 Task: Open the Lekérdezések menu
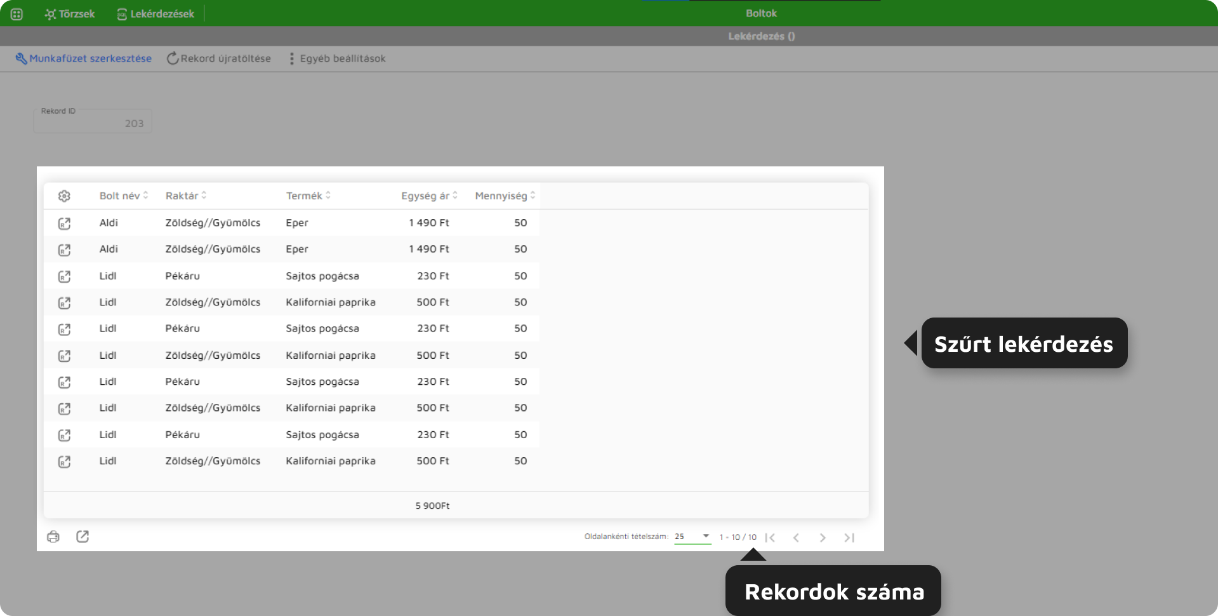pos(156,14)
